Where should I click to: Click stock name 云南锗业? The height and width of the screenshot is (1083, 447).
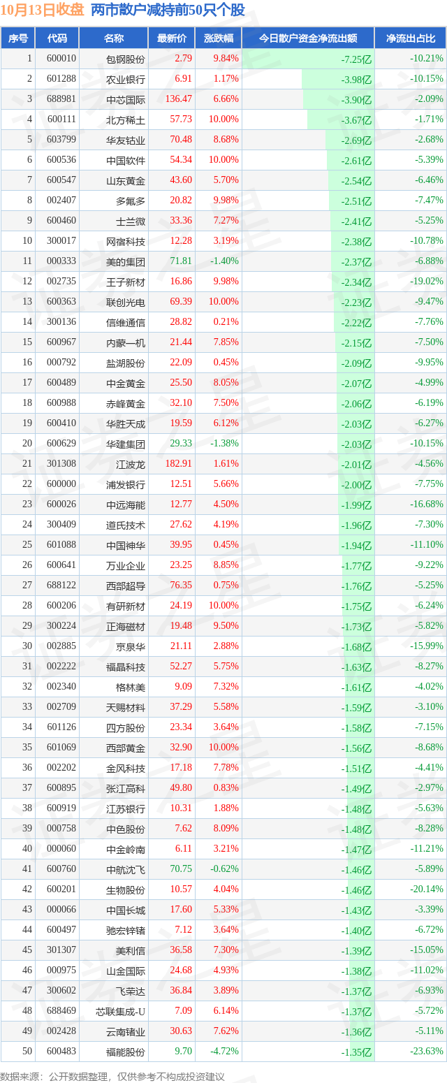(126, 1032)
